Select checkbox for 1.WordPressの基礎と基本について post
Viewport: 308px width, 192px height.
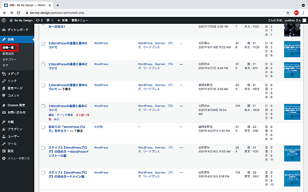coord(43,106)
